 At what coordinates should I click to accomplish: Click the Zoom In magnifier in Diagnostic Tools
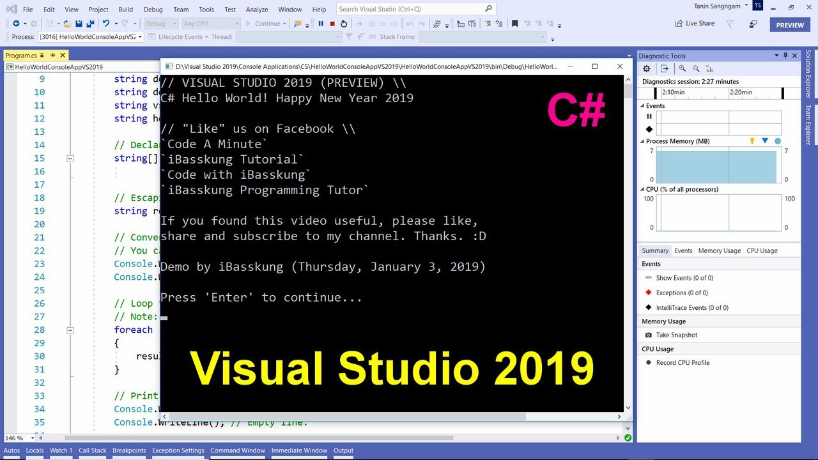(x=683, y=68)
